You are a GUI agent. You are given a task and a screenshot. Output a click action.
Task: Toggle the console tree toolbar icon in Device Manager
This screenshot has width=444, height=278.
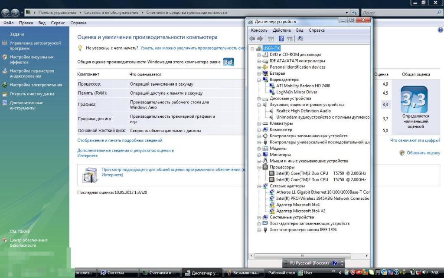[x=271, y=39]
